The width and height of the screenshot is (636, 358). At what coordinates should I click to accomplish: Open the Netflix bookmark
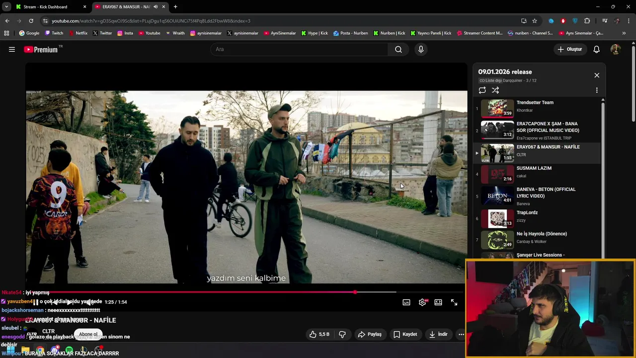tap(78, 33)
